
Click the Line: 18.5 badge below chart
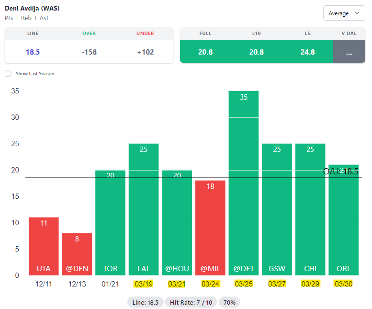coord(146,302)
